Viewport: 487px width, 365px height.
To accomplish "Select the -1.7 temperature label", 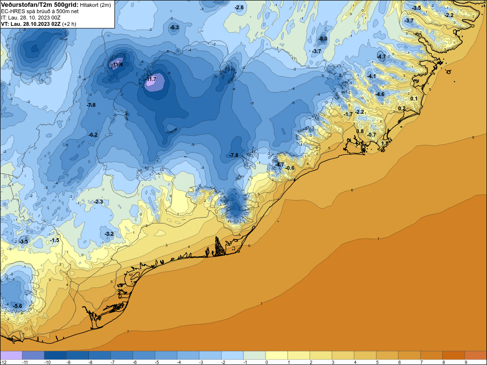I will tap(348, 114).
